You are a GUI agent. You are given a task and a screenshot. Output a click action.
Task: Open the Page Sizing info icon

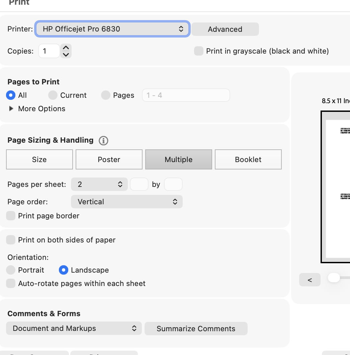(103, 141)
